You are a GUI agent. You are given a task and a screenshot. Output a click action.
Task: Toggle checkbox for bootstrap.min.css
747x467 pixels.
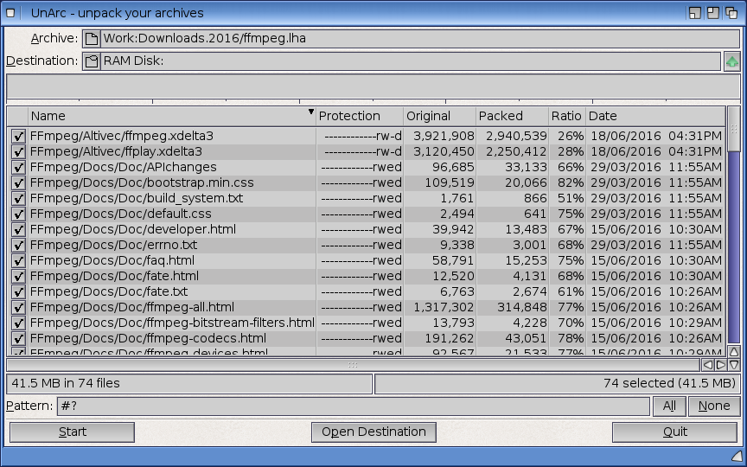point(18,182)
